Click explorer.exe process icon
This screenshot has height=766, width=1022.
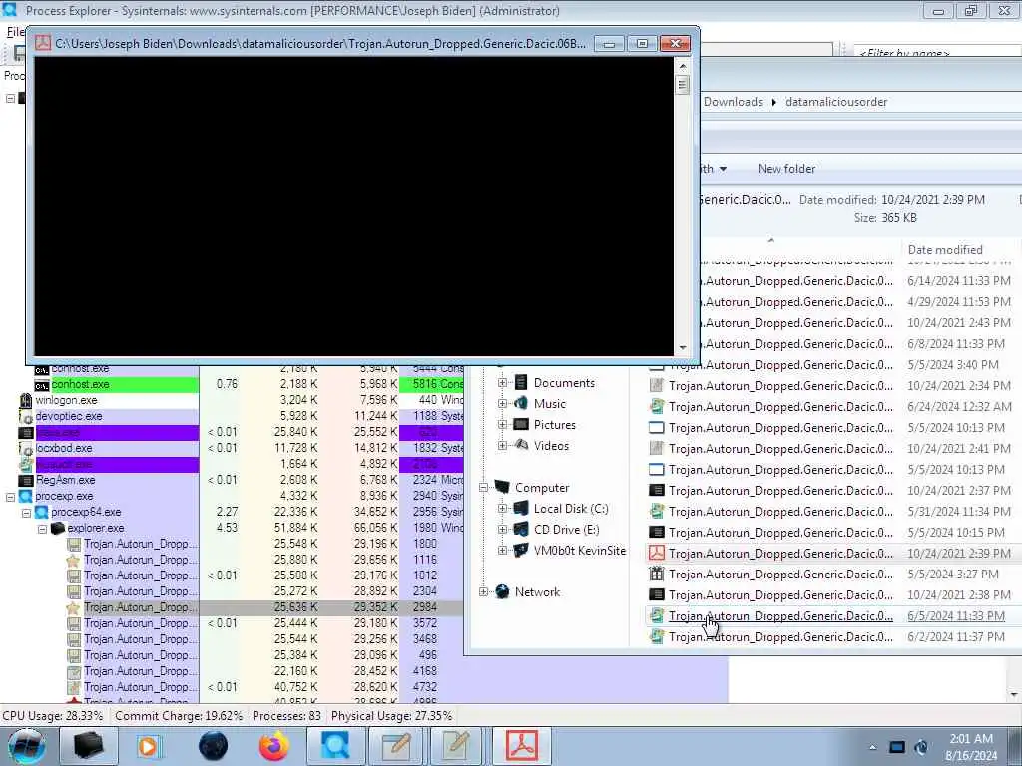tap(58, 529)
